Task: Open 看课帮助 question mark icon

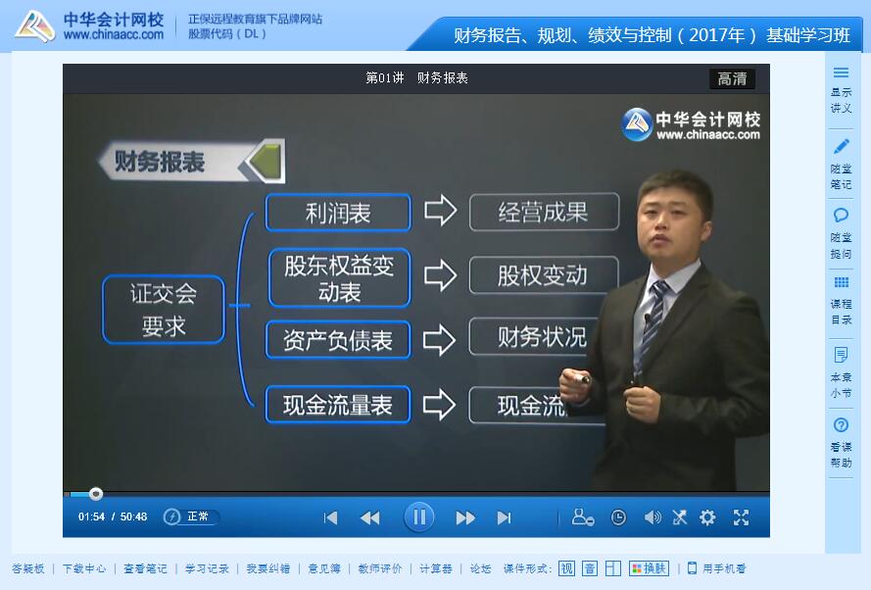Action: point(841,425)
